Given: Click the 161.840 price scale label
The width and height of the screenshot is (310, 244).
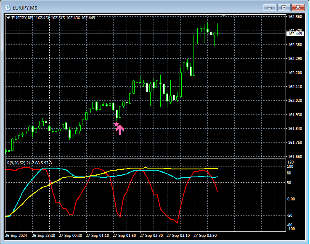Looking at the screenshot, I should click(x=295, y=129).
